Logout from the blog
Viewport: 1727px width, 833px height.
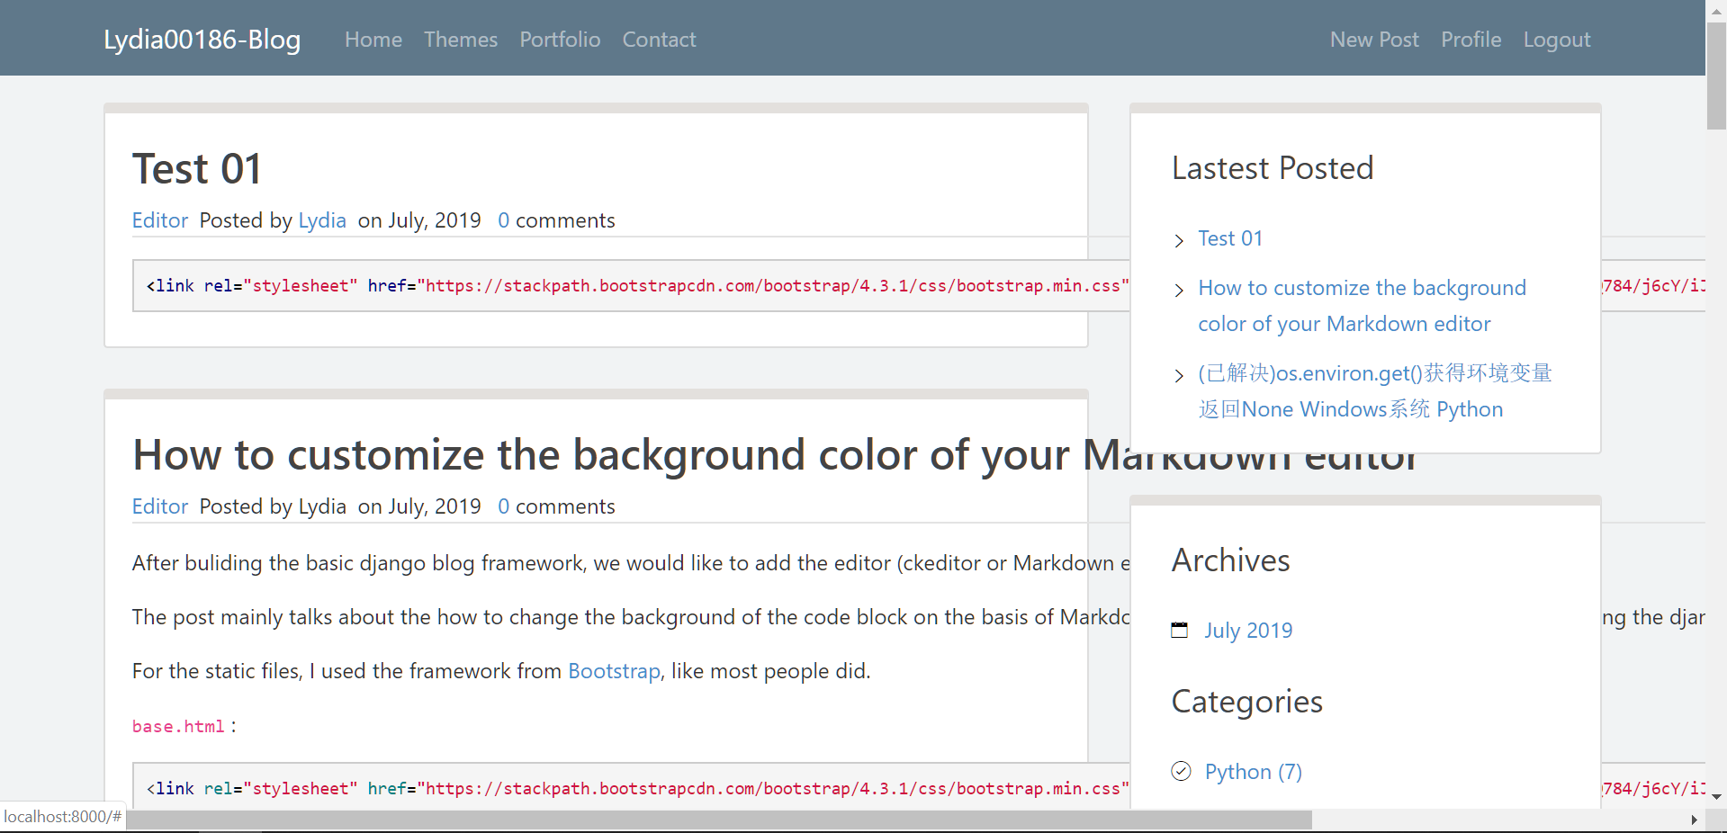pos(1557,40)
